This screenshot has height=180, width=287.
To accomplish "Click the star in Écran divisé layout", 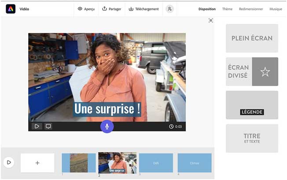I will pos(265,72).
